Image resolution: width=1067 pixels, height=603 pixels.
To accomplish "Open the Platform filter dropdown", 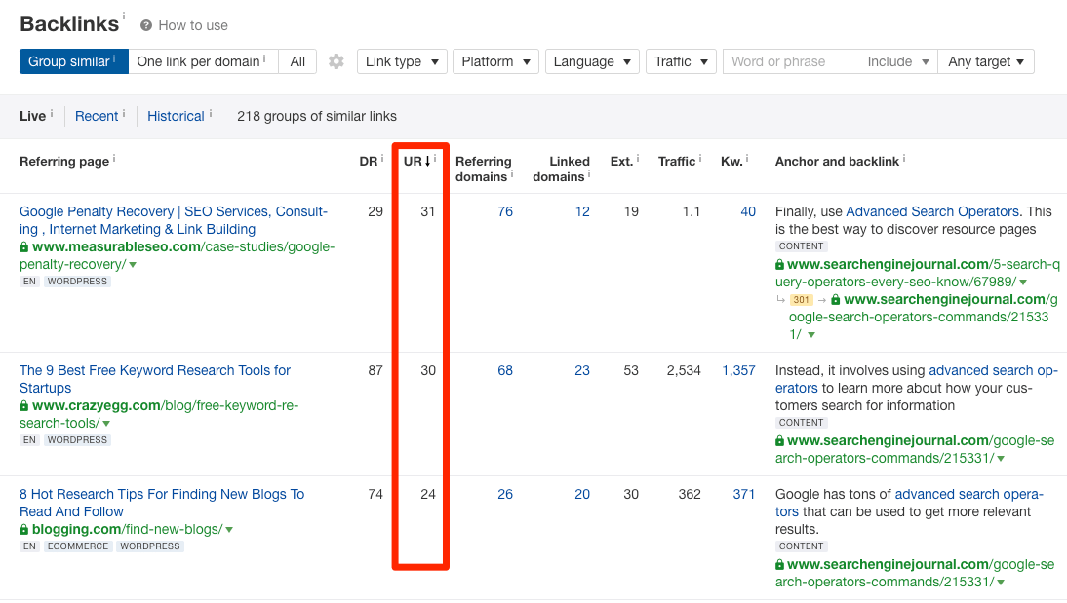I will [495, 60].
